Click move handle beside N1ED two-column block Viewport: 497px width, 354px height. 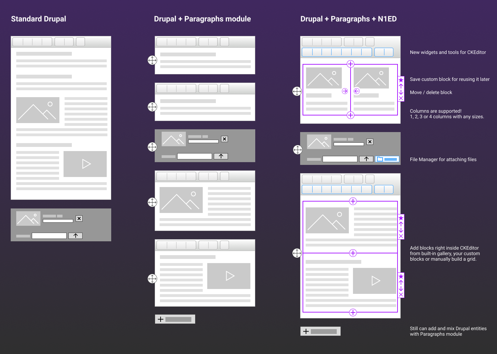tap(297, 91)
